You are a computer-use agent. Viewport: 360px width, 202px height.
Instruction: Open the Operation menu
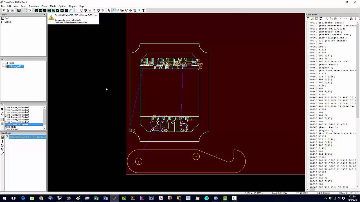[34, 6]
